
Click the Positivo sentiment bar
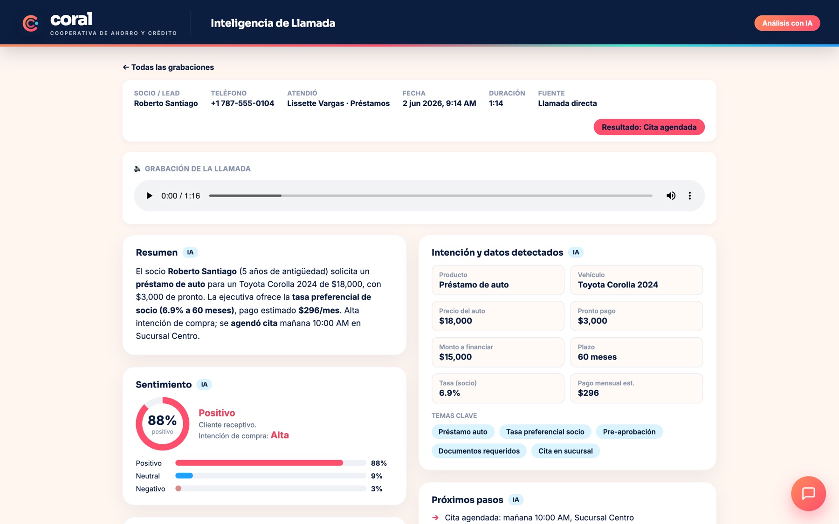pos(271,463)
